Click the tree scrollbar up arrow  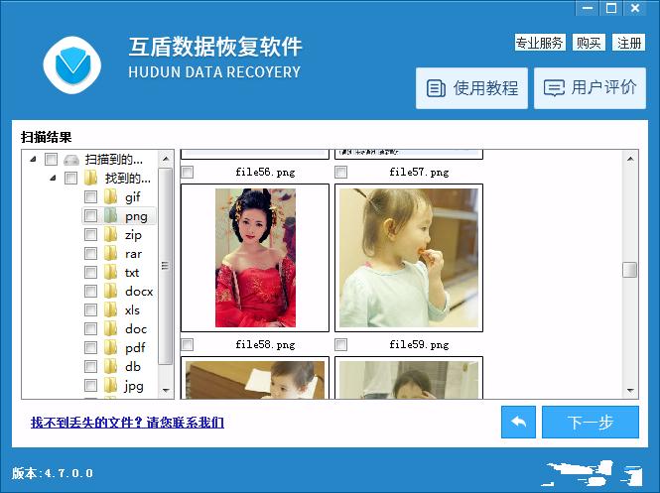pyautogui.click(x=166, y=159)
